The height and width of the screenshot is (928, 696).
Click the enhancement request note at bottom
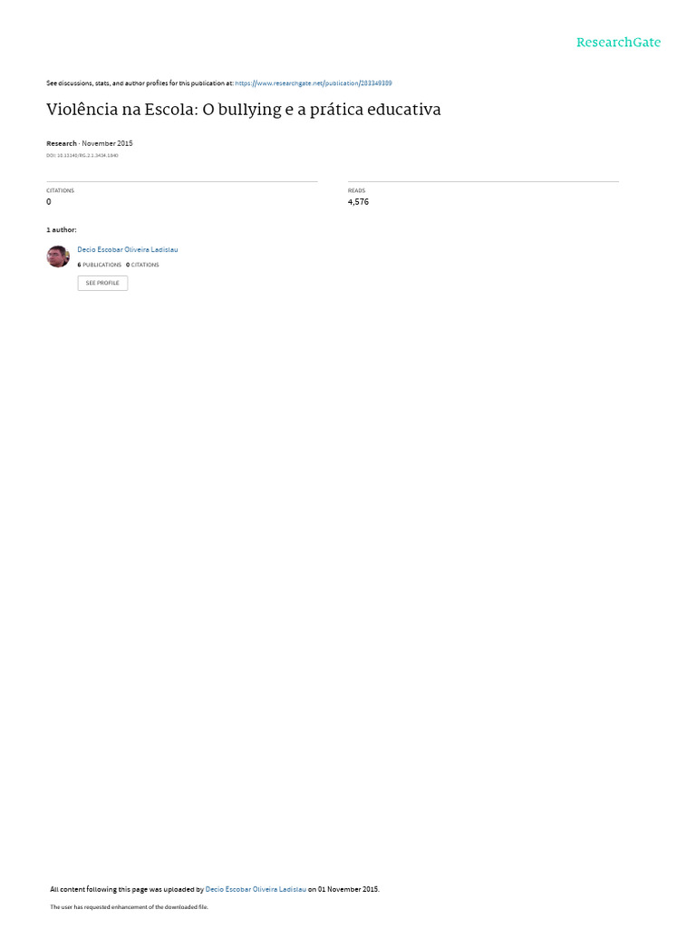click(x=129, y=906)
